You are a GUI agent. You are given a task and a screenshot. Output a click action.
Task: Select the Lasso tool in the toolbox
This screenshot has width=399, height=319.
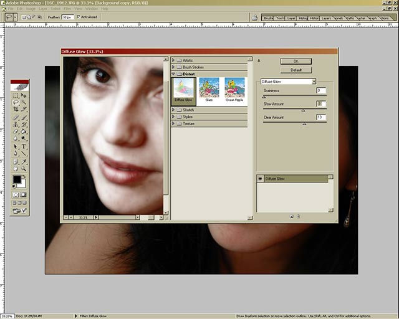pyautogui.click(x=16, y=102)
